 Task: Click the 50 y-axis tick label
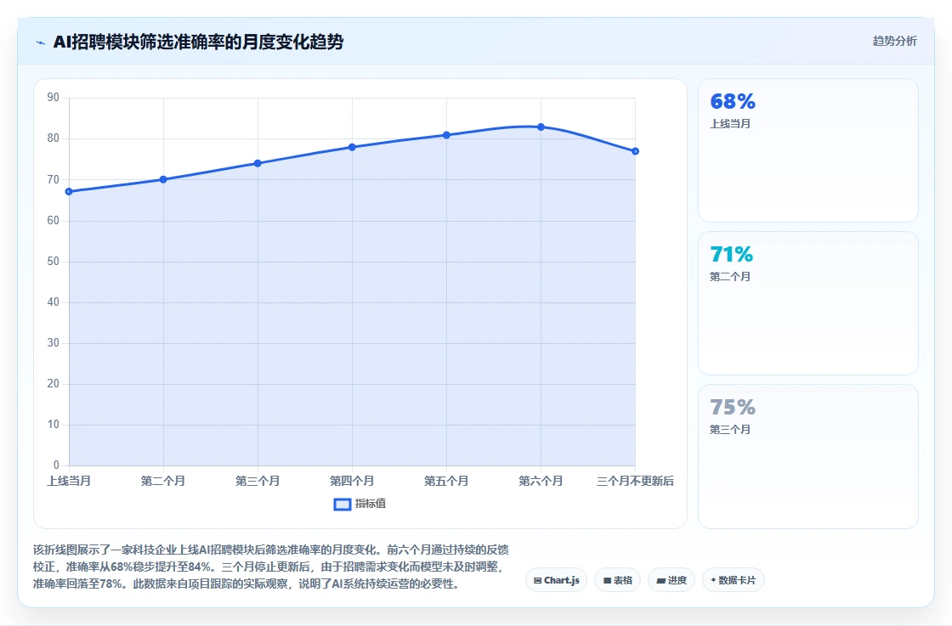coord(54,262)
